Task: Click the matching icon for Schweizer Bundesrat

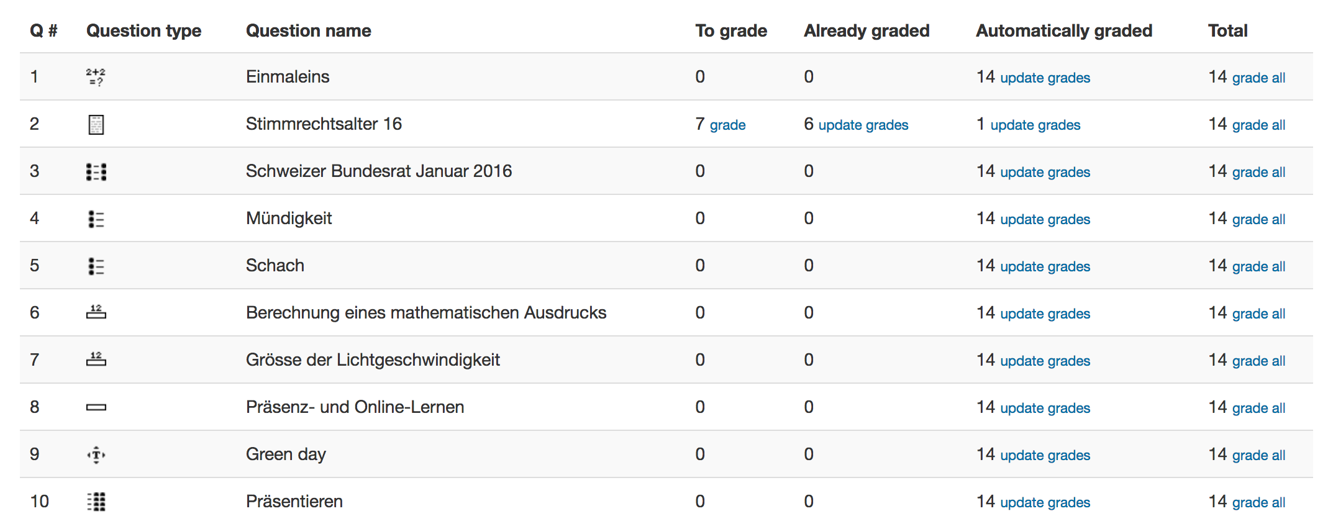Action: (96, 171)
